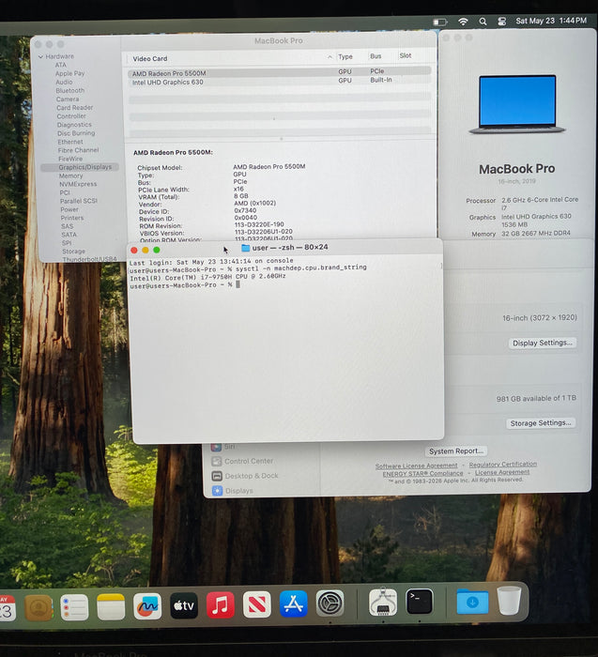Open Wi-Fi menu in menu bar

point(463,22)
